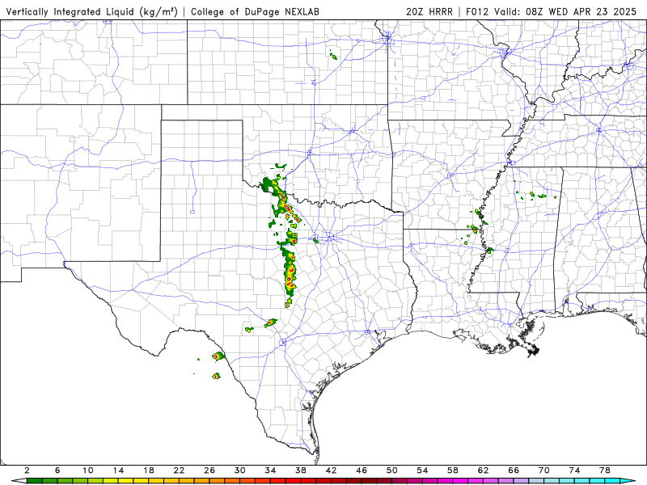Click the red color bar segment under 38
Viewport: 647px width, 485px height.
pyautogui.click(x=308, y=481)
